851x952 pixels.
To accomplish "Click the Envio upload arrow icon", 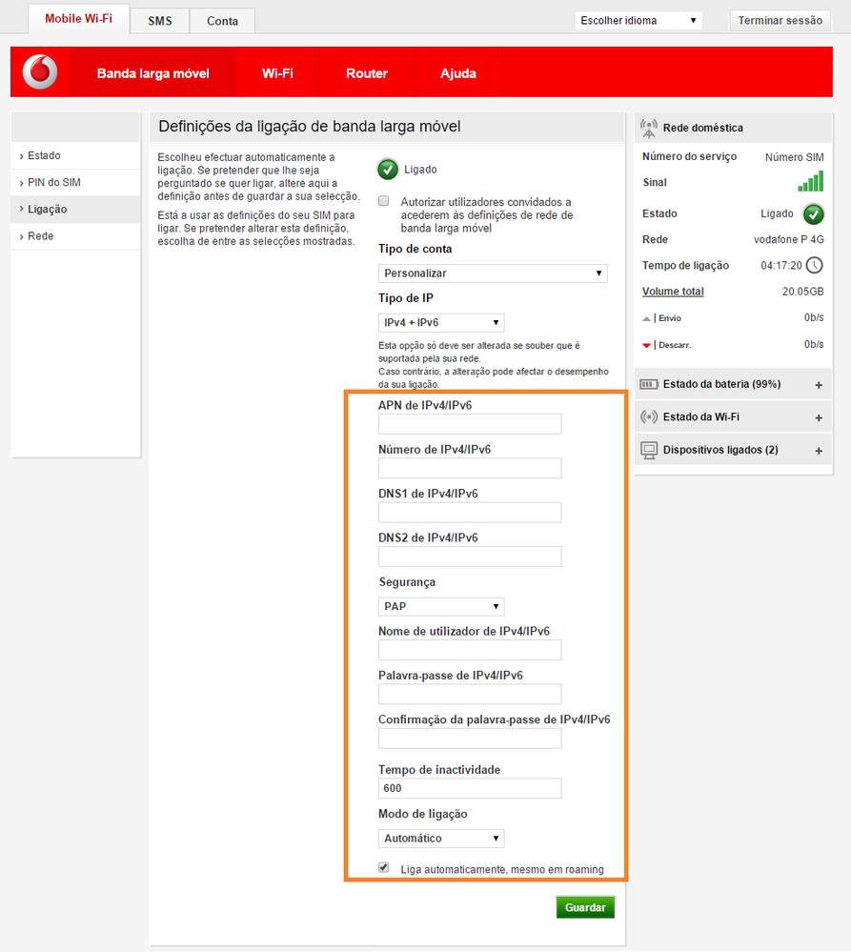I will point(646,317).
